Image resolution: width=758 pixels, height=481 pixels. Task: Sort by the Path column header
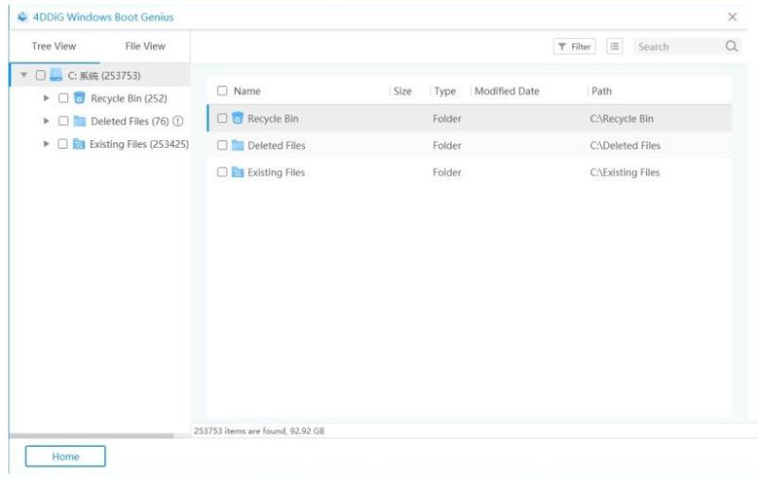(602, 91)
